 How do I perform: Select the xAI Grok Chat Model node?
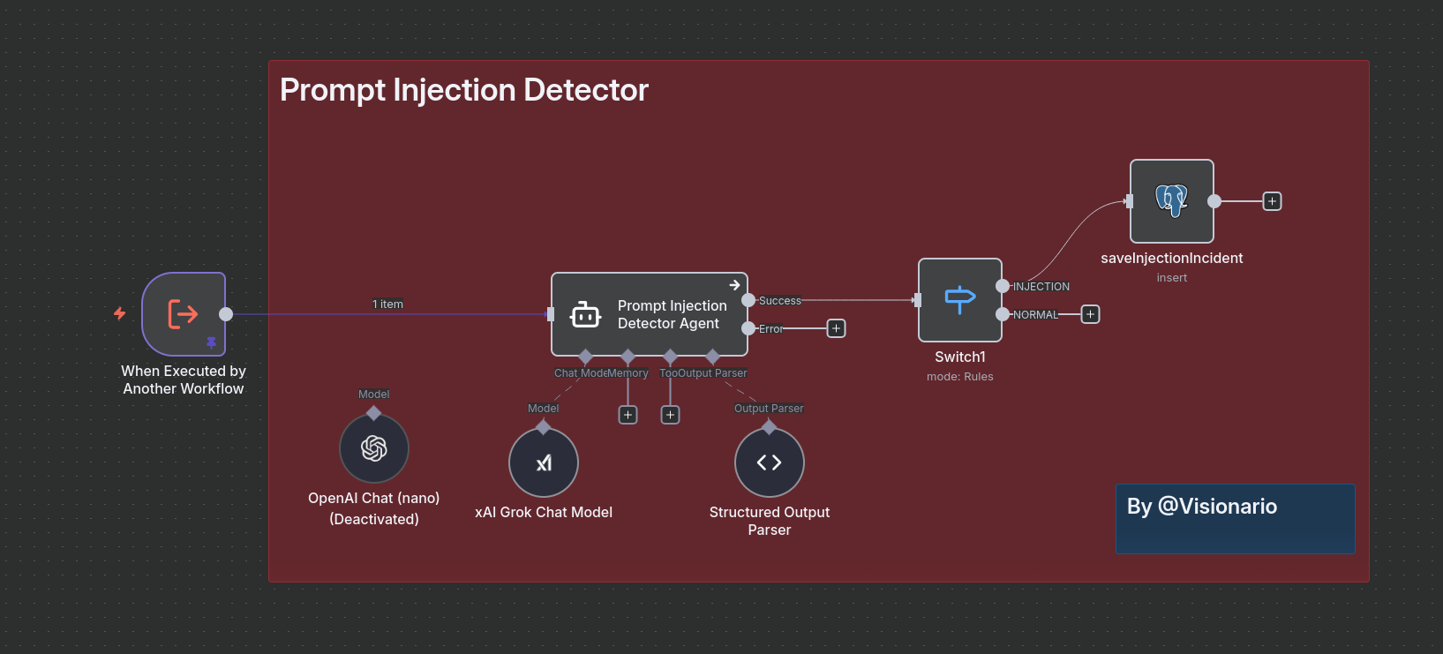pyautogui.click(x=544, y=462)
